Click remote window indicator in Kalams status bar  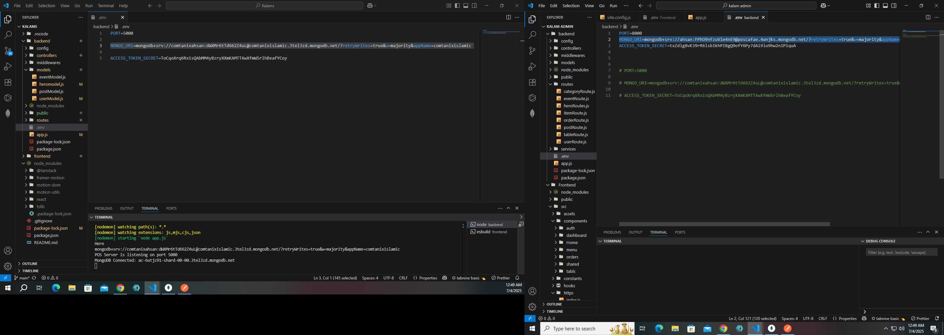coord(6,278)
